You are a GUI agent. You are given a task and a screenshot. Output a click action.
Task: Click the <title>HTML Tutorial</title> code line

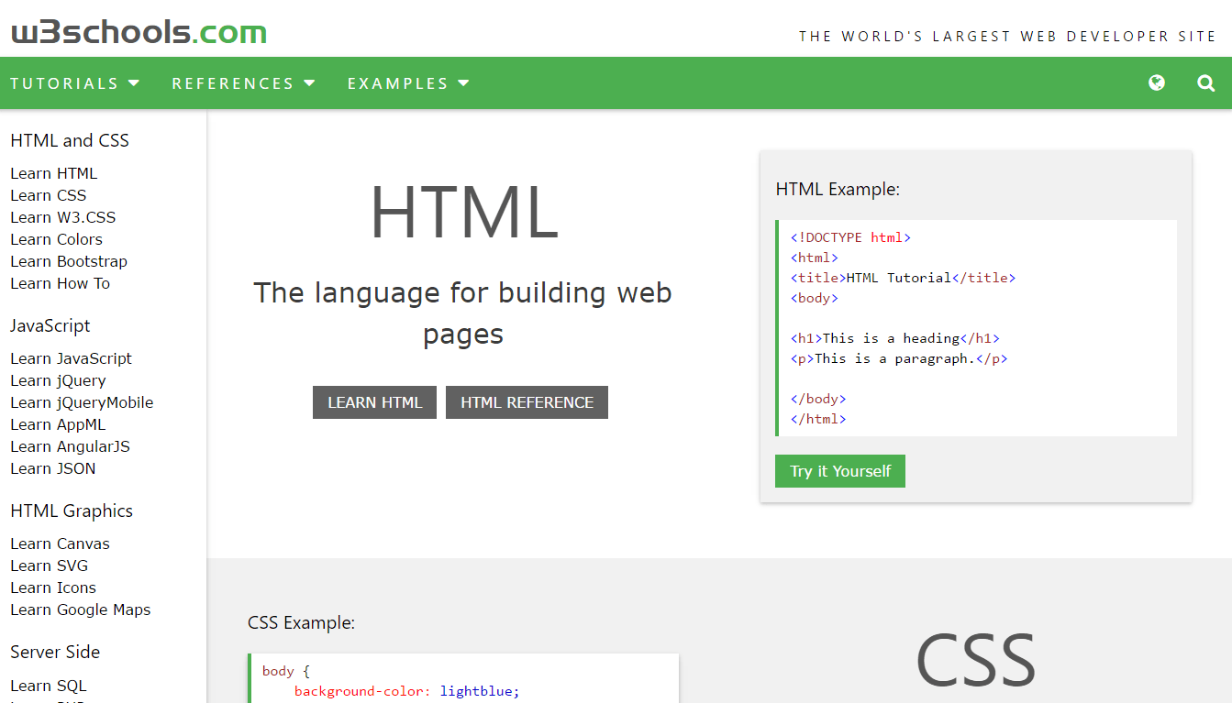904,278
